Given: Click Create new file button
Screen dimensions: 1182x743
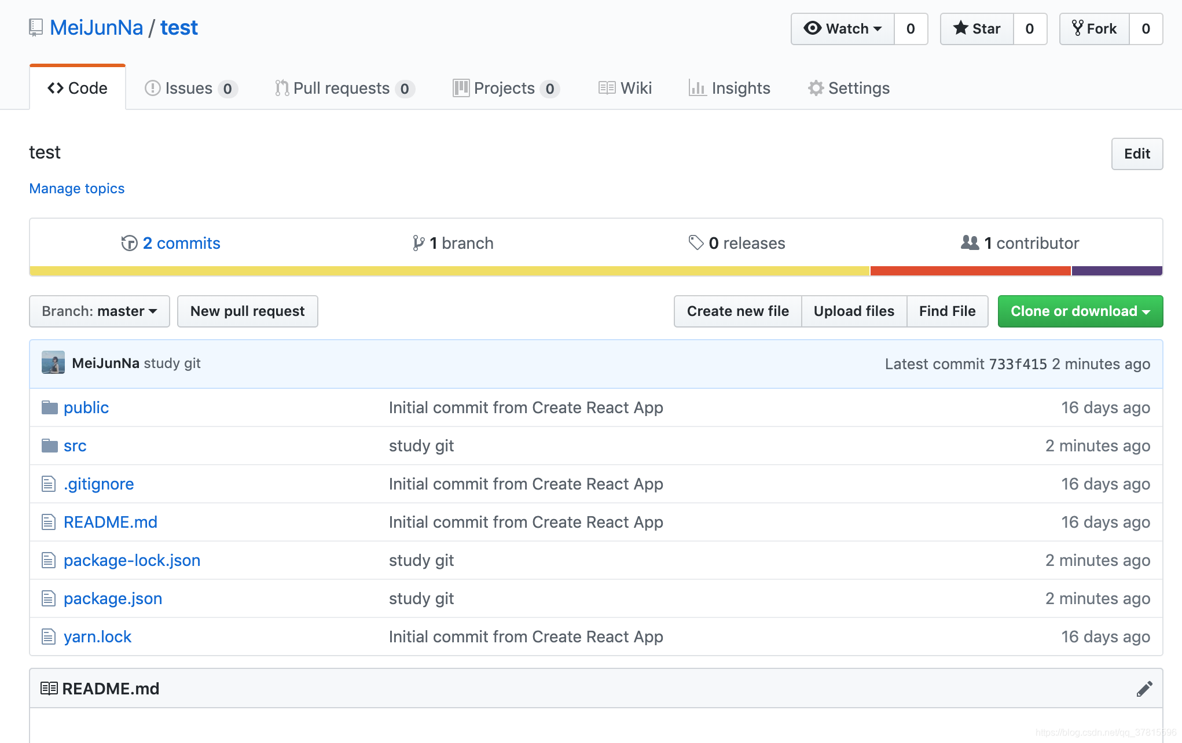Looking at the screenshot, I should coord(738,311).
